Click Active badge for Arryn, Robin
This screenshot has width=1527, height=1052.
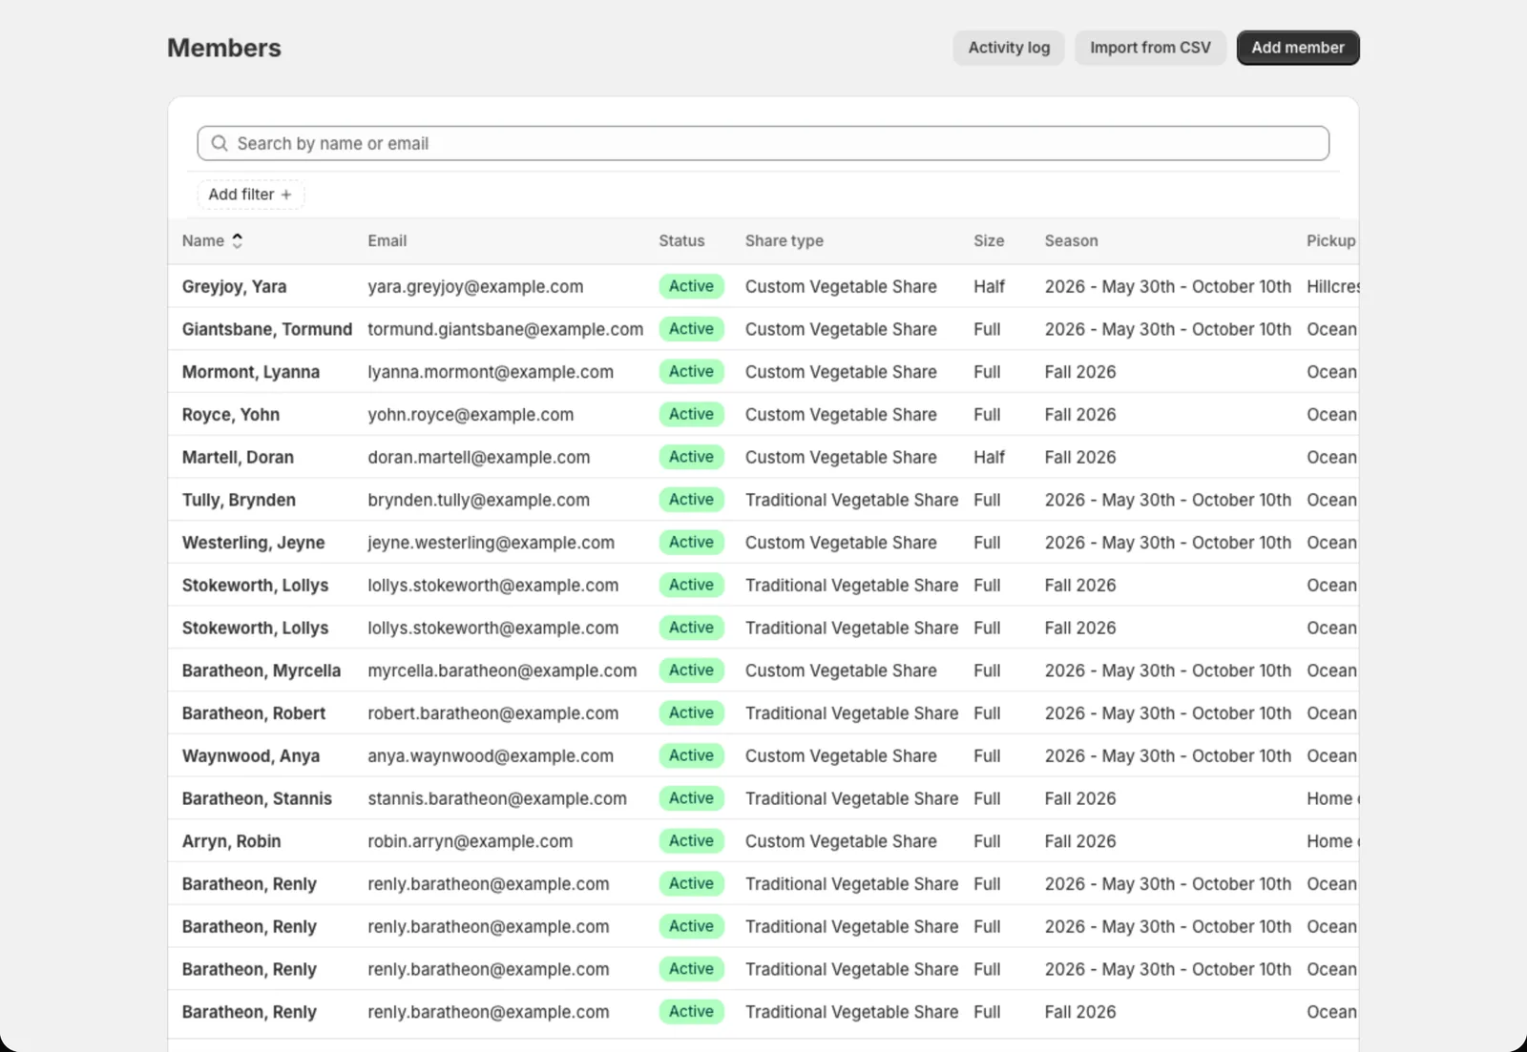[692, 841]
